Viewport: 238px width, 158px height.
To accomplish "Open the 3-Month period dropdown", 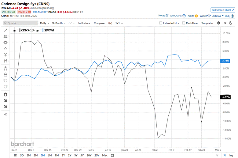I will tap(59, 23).
